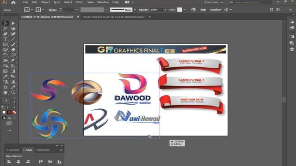Select the Perspective Grid tool

click(13, 66)
